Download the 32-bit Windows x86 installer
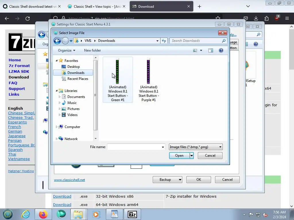Viewport: 294px width, 220px height. (x=62, y=197)
